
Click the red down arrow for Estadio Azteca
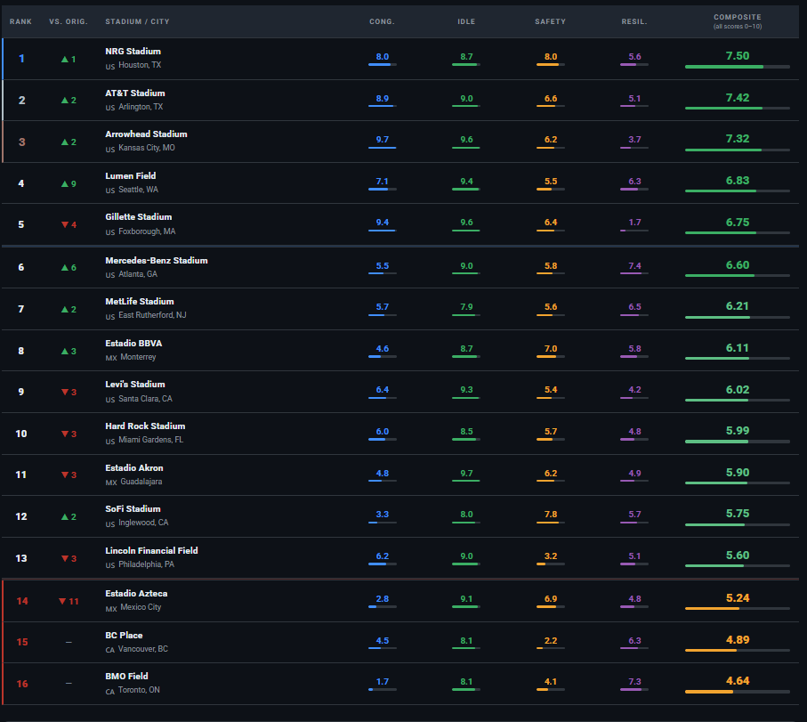pyautogui.click(x=62, y=601)
